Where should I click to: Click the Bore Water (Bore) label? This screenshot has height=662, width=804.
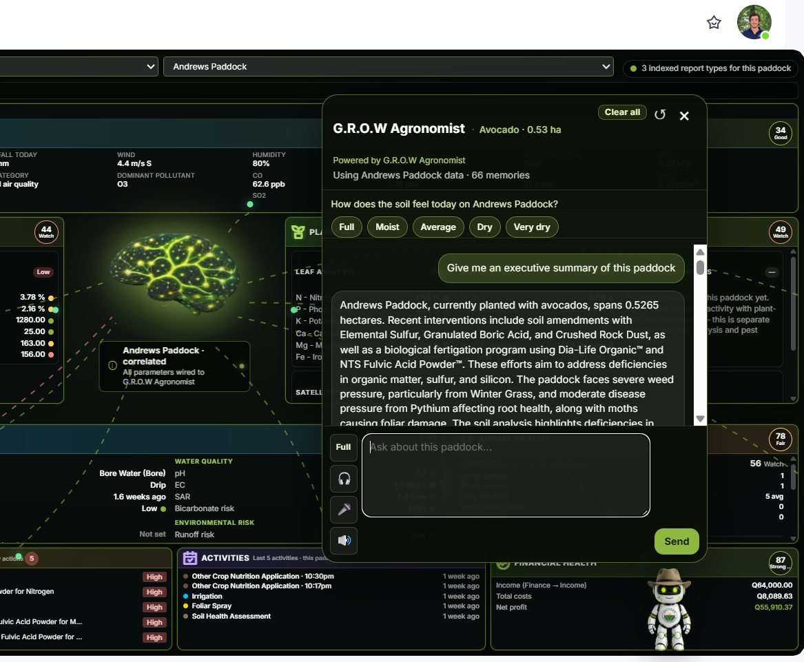click(132, 473)
